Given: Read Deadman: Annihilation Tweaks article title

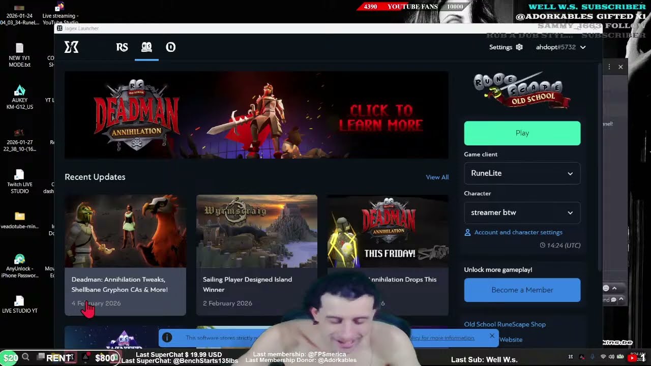Looking at the screenshot, I should (120, 285).
